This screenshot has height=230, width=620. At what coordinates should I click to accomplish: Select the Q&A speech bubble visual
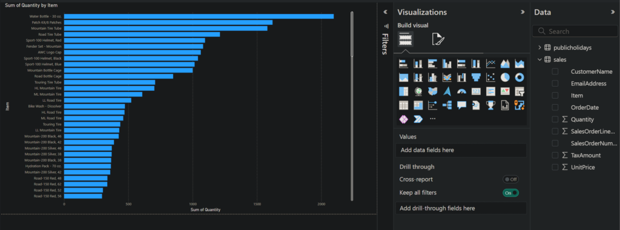pyautogui.click(x=461, y=105)
